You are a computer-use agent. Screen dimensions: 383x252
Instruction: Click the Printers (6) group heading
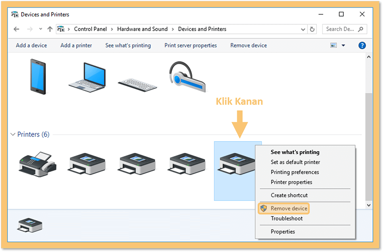[x=33, y=135]
